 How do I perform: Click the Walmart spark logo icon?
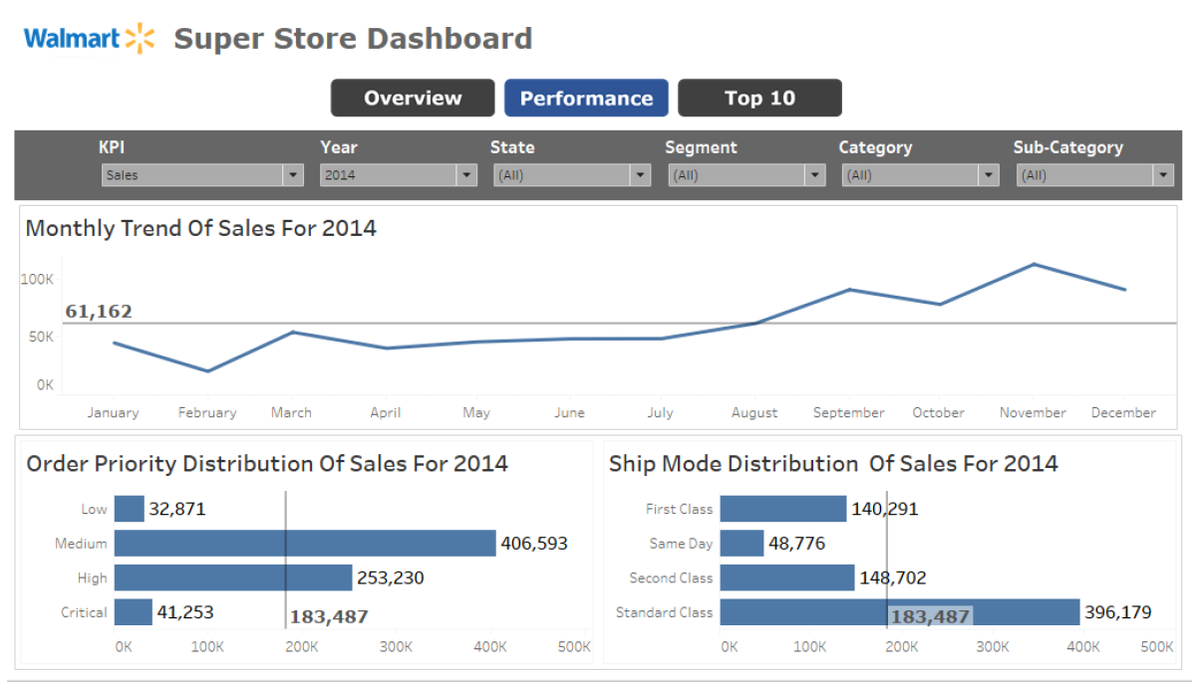(x=140, y=37)
